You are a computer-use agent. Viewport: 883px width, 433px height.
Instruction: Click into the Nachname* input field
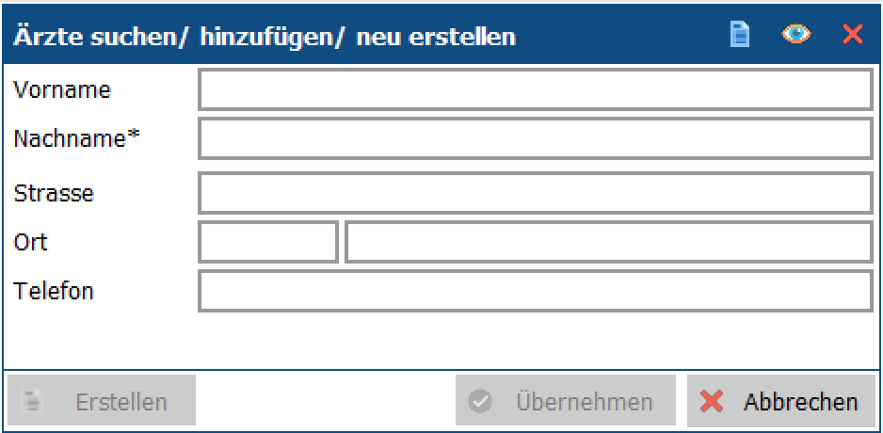(x=536, y=138)
